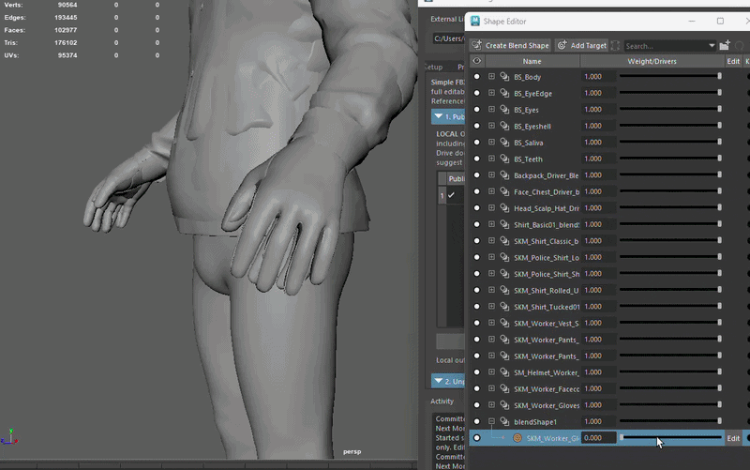Toggle visibility dot for BS_Eyes

click(477, 110)
